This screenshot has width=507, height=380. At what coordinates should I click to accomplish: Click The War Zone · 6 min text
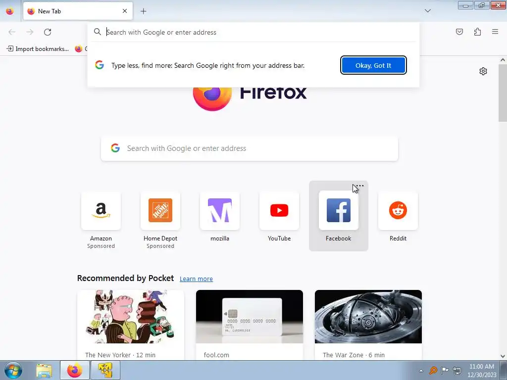click(x=354, y=355)
